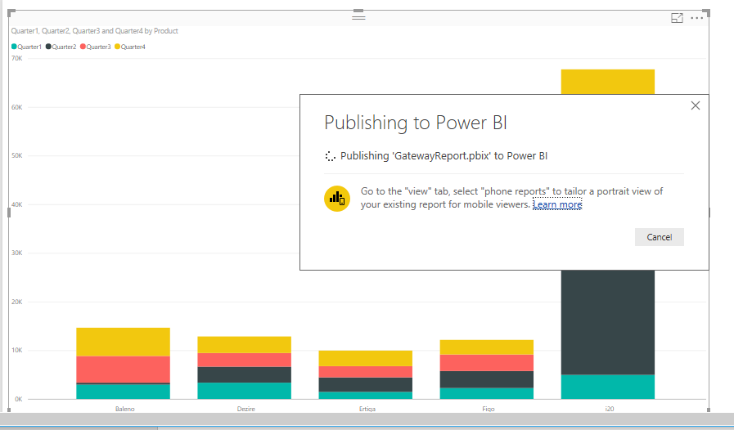Screen dimensions: 734x430
Task: Click the Publishing to Power BI heading
Action: (x=416, y=123)
